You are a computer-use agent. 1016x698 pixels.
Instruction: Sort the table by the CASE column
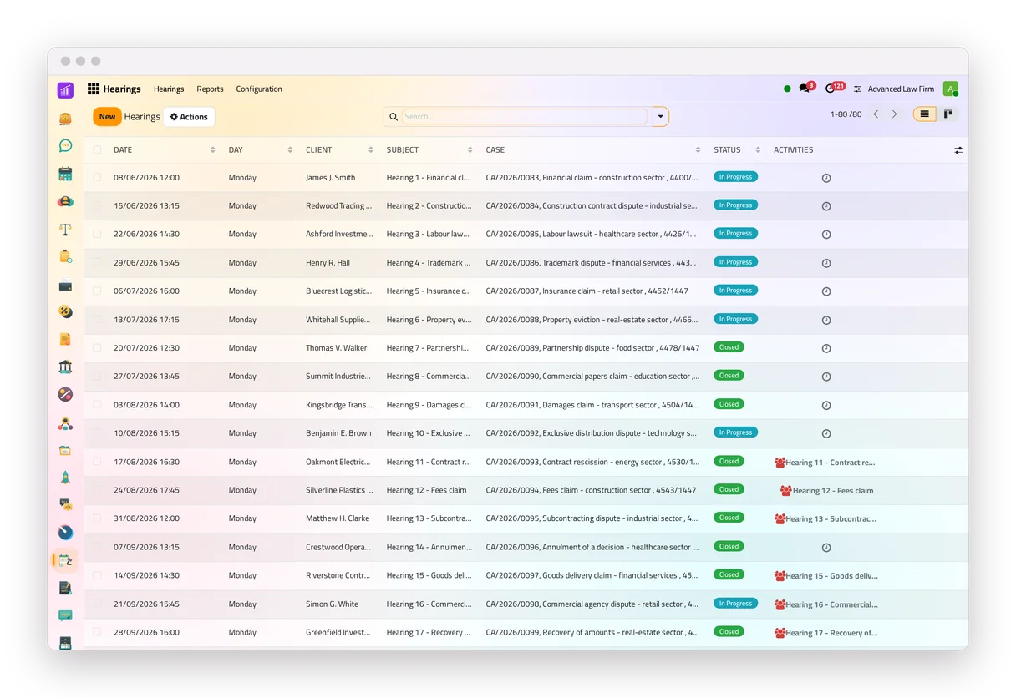[x=593, y=150]
